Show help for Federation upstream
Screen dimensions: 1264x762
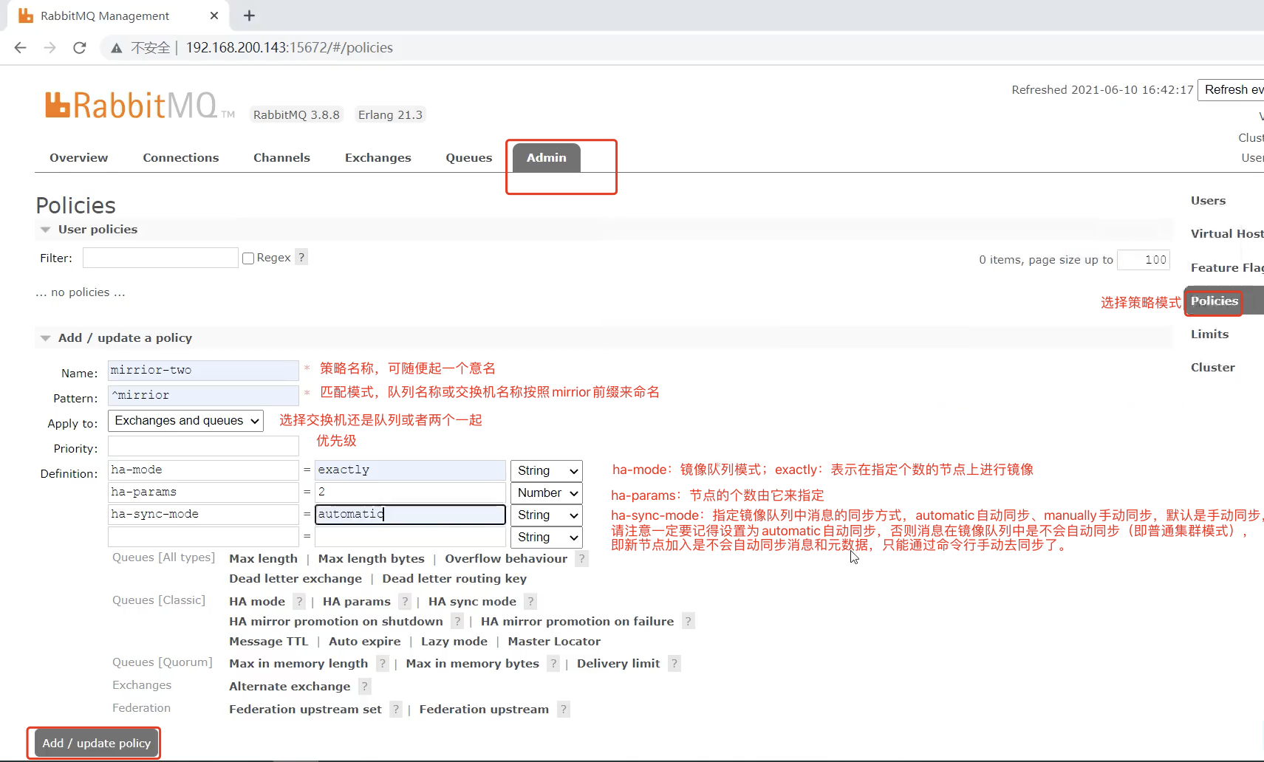563,710
